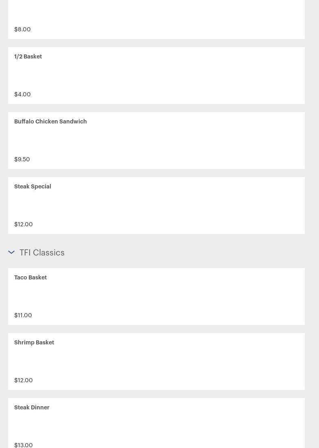Select the Steak Special item name
Viewport: 319px width, 448px height.
(33, 186)
